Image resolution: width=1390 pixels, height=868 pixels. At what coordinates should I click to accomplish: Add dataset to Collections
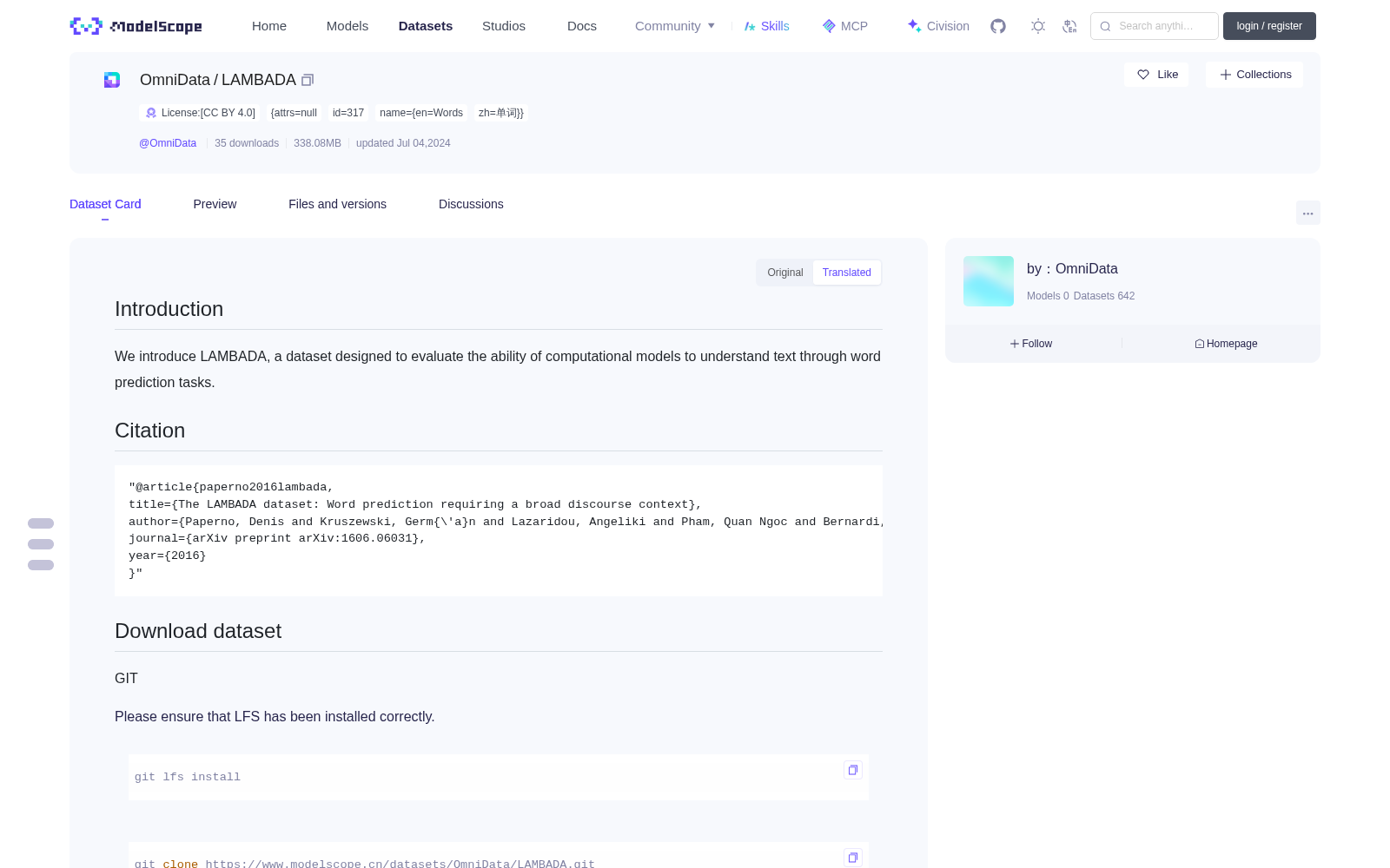[1254, 75]
